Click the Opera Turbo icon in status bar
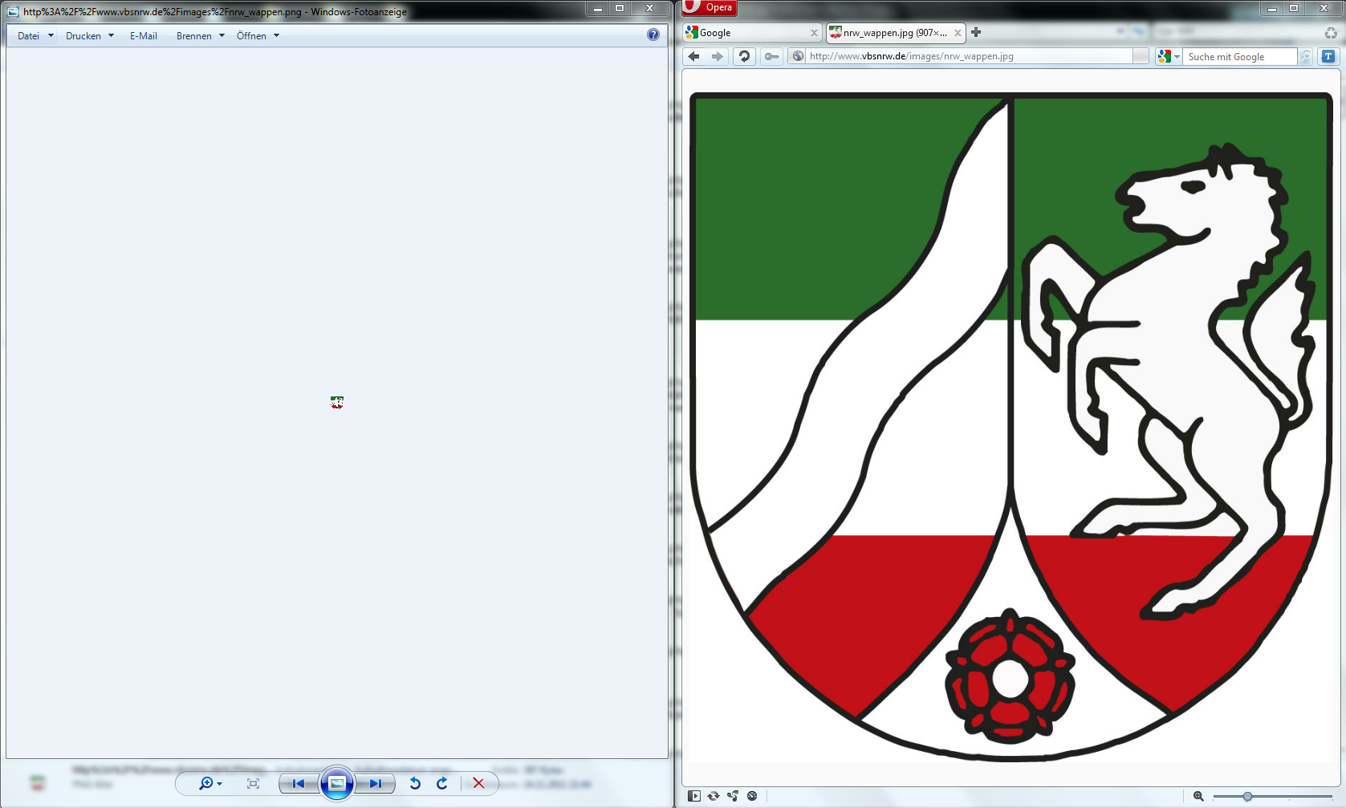1346x808 pixels. coord(752,796)
